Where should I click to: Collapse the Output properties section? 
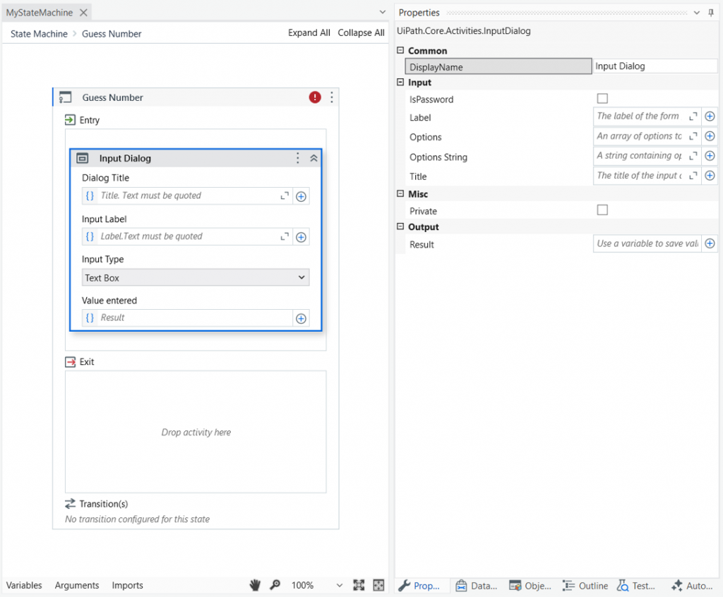(400, 227)
